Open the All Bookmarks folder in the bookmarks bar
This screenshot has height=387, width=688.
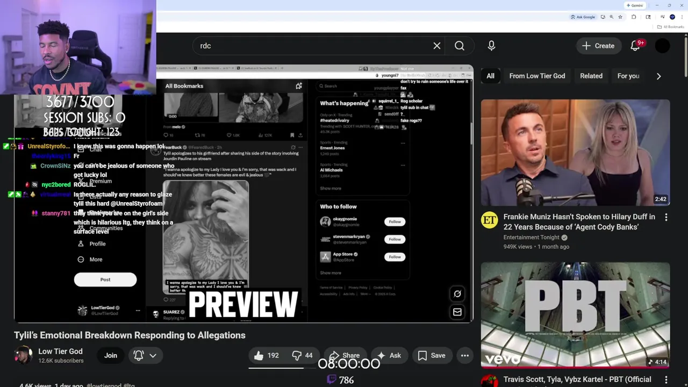(x=670, y=27)
